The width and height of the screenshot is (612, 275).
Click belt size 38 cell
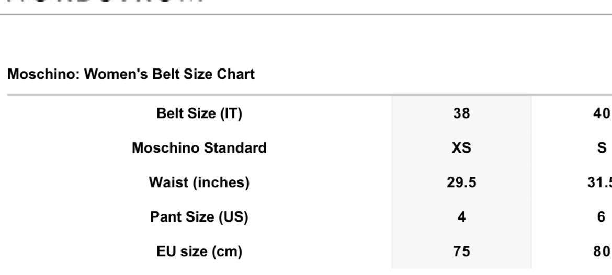[461, 113]
